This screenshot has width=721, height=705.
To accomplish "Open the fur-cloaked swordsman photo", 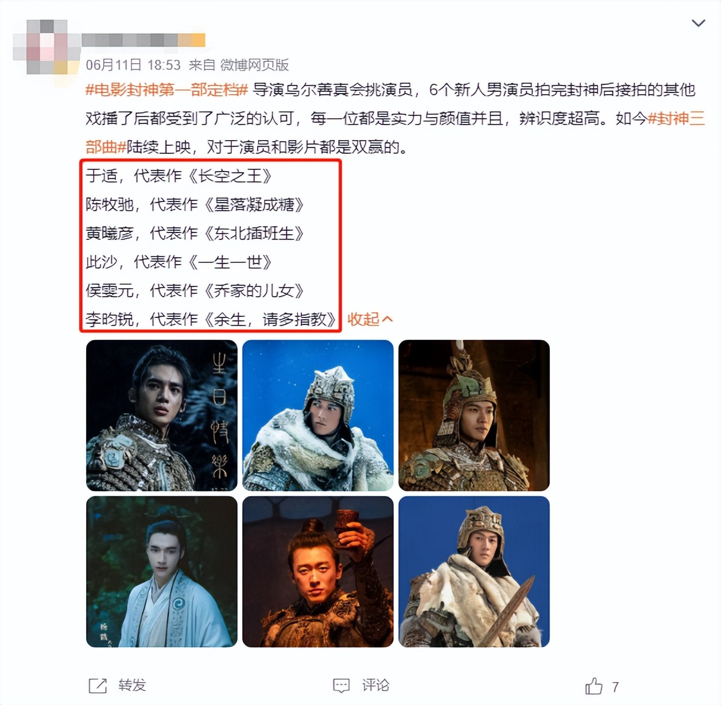I will tap(474, 572).
